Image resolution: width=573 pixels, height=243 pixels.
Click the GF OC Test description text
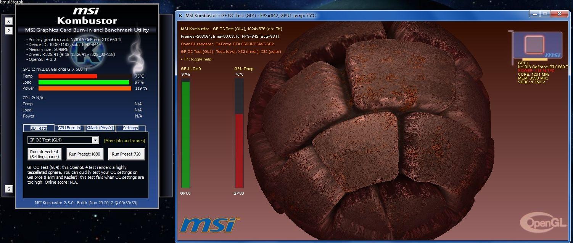pyautogui.click(x=86, y=175)
